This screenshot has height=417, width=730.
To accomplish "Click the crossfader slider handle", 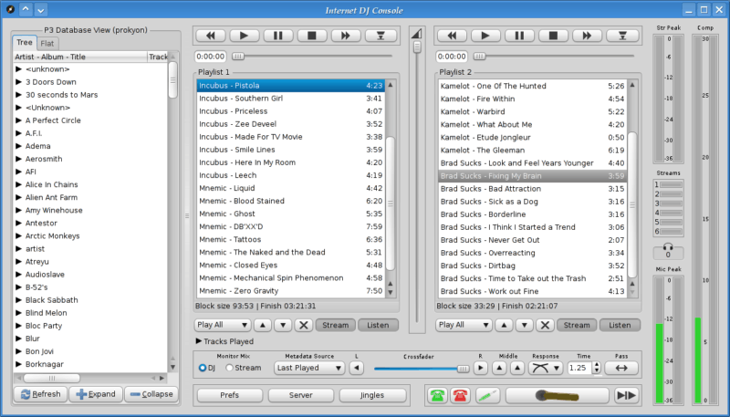I will [x=463, y=368].
